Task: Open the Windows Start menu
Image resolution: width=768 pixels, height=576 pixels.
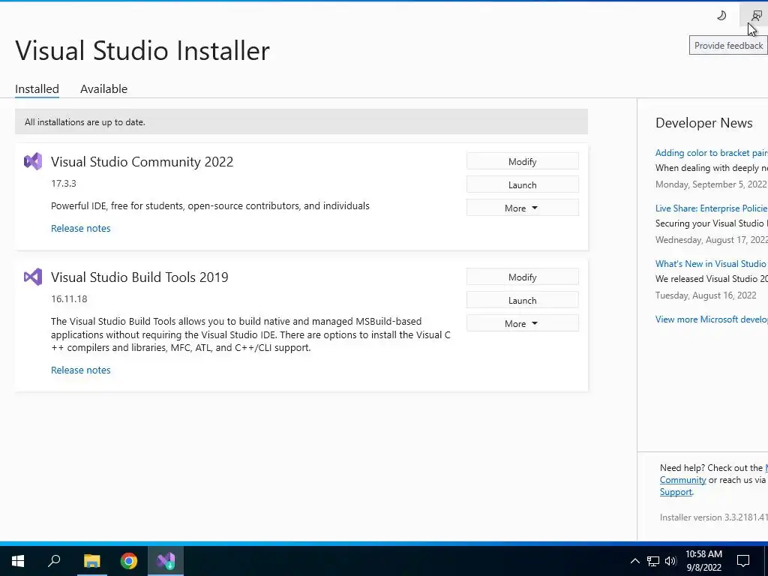Action: [18, 561]
